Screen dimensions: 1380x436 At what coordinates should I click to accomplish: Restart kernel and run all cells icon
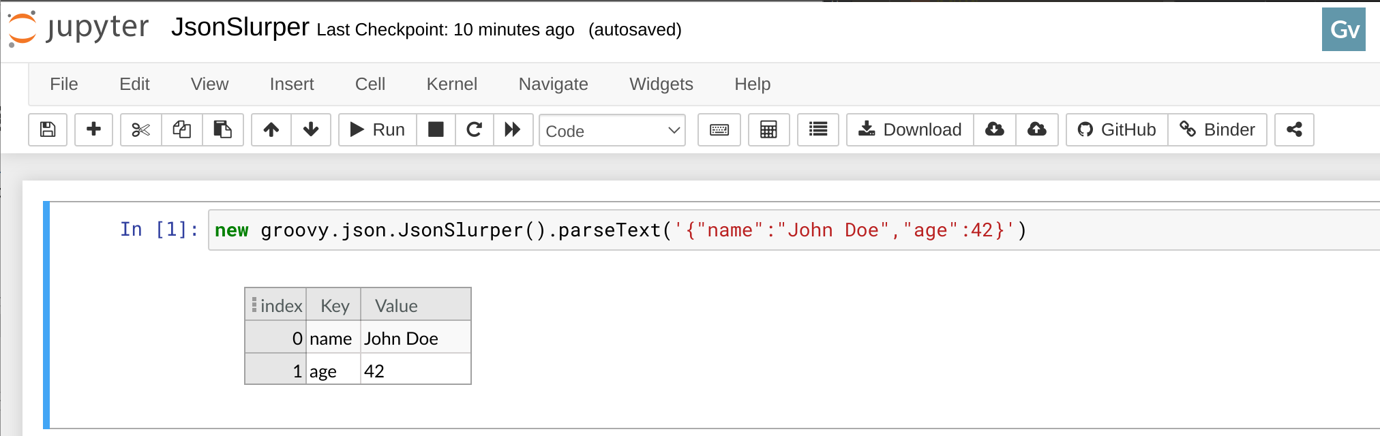click(513, 129)
